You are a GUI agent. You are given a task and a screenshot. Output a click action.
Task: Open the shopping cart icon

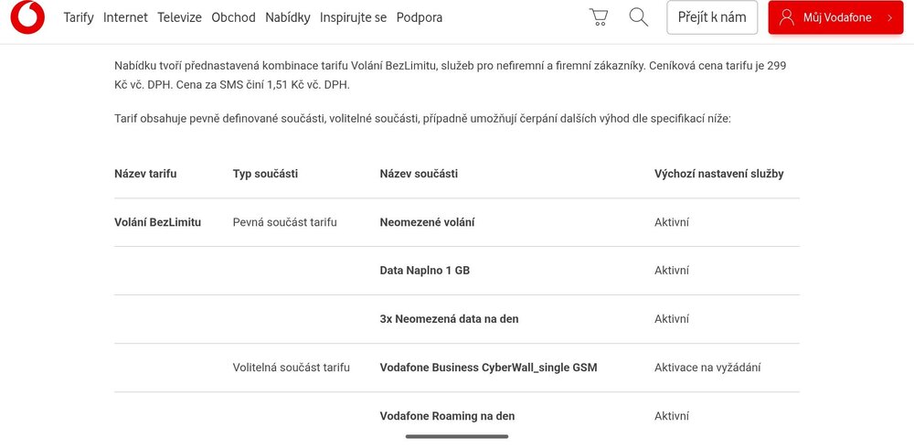click(599, 17)
